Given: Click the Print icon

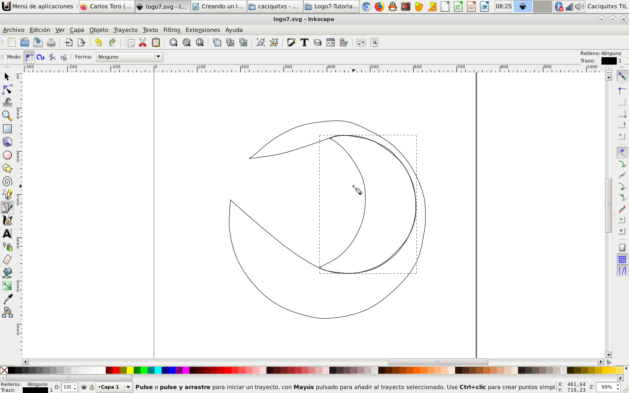Looking at the screenshot, I should 51,42.
